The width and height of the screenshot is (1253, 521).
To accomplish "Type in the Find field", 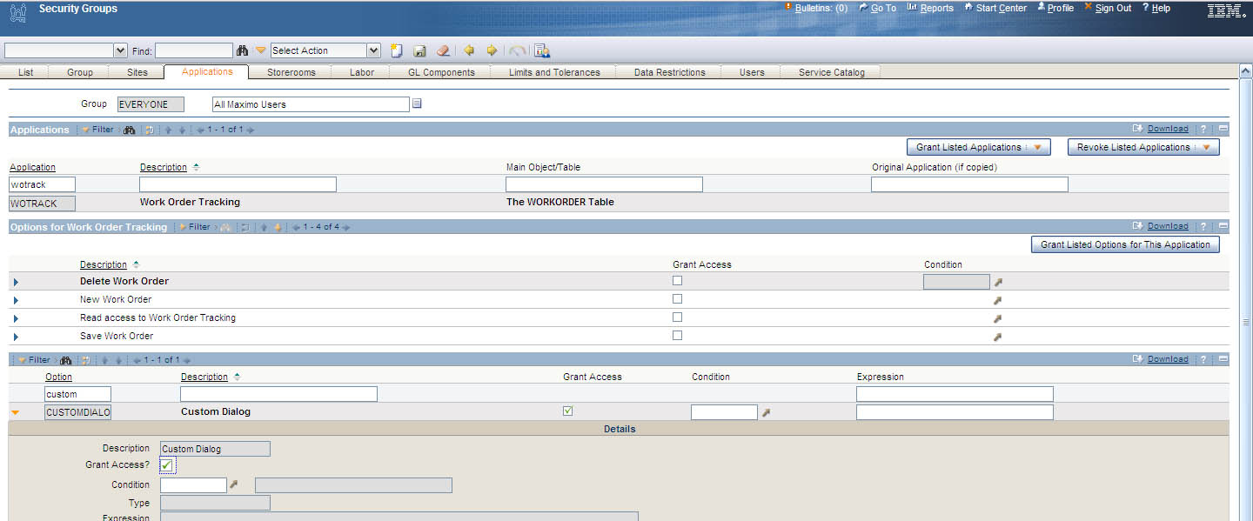I will click(193, 50).
